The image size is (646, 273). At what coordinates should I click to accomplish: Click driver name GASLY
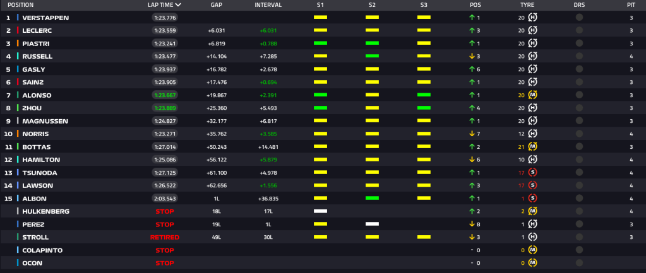[33, 69]
